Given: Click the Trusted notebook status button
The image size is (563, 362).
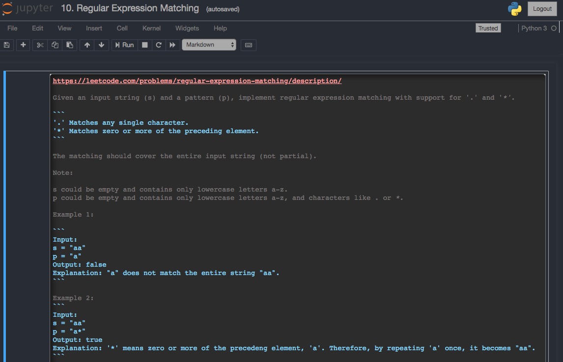Looking at the screenshot, I should [488, 28].
